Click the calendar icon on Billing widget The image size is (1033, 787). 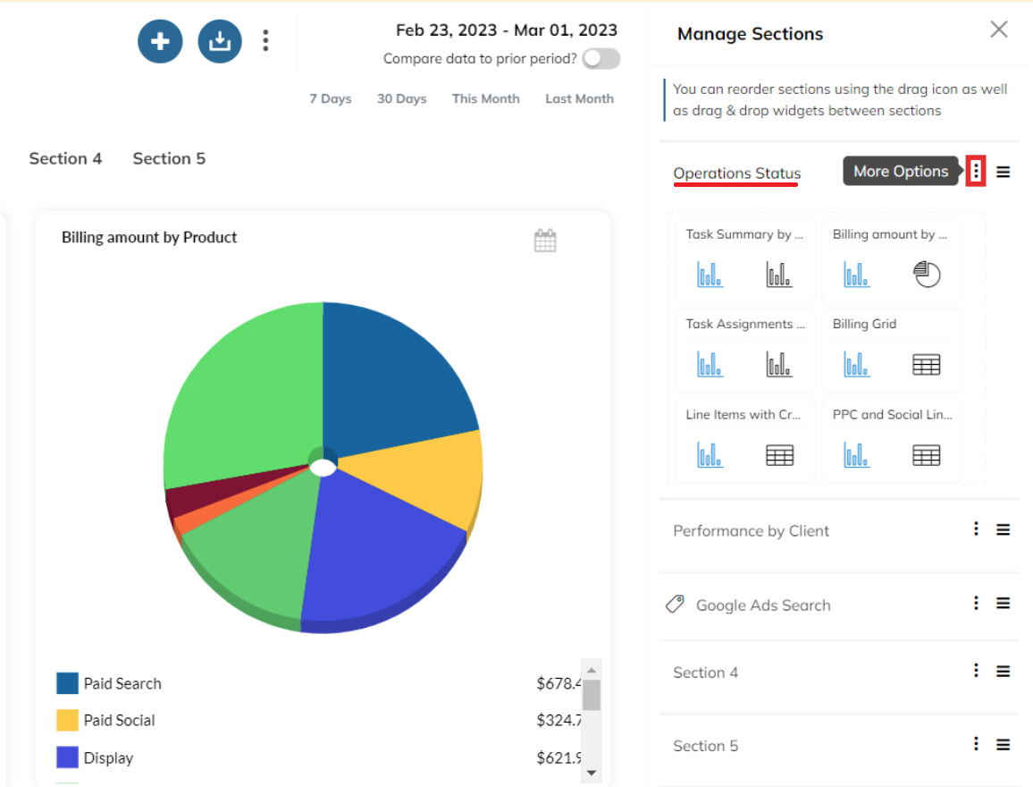(x=545, y=241)
